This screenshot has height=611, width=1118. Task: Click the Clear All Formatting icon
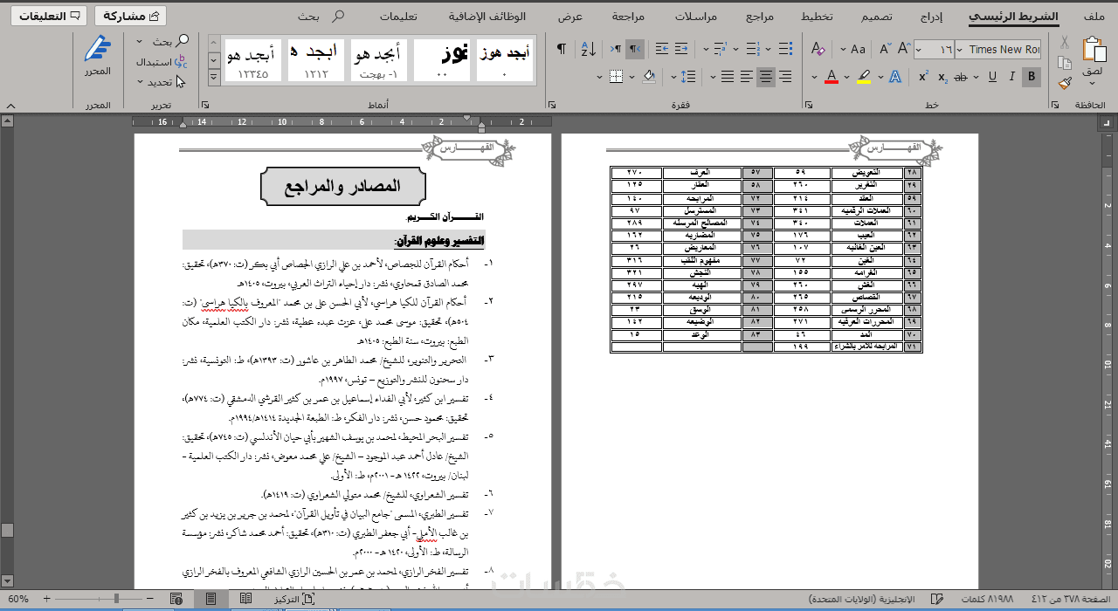pos(818,49)
